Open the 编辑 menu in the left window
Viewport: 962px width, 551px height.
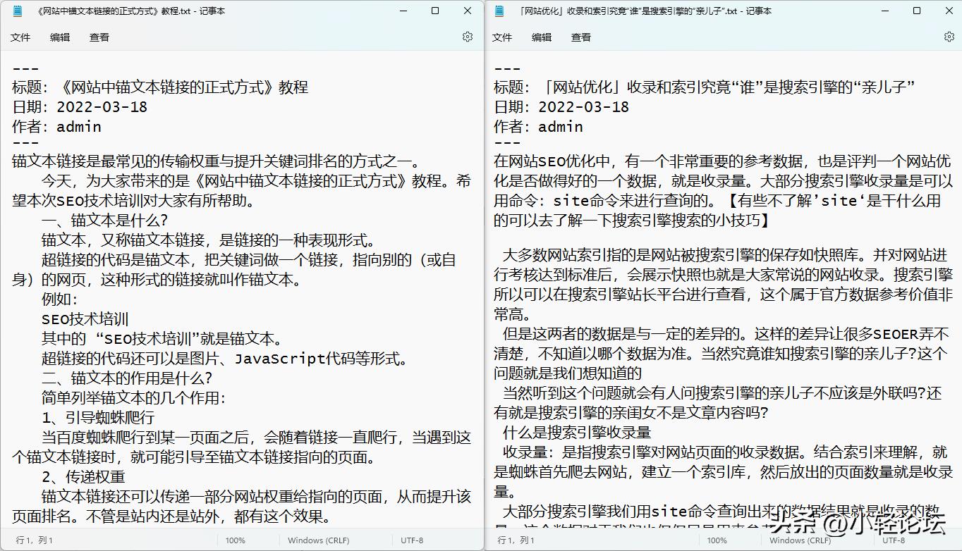click(x=60, y=37)
